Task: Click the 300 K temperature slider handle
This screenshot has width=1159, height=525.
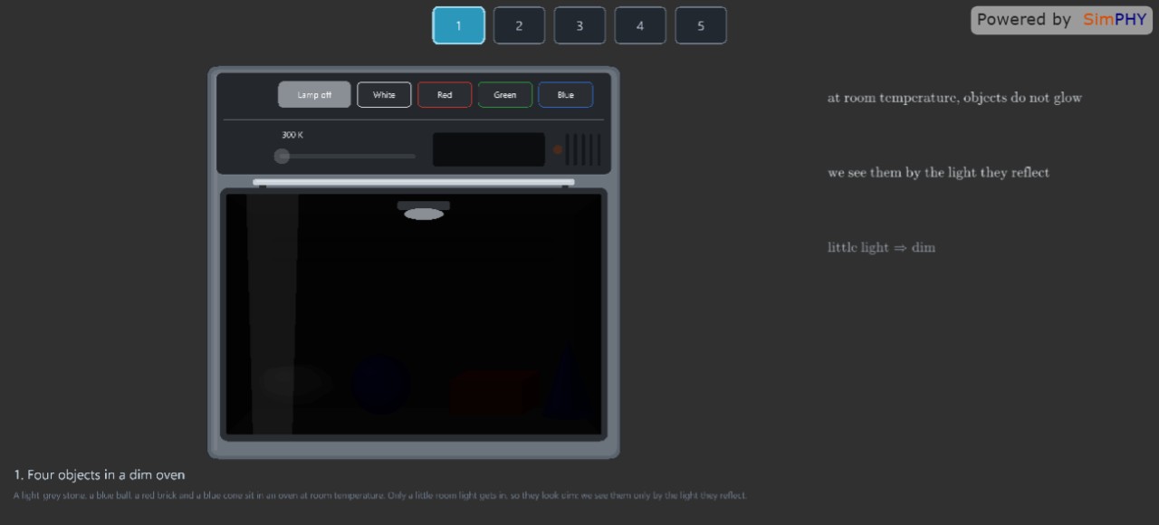Action: point(282,156)
